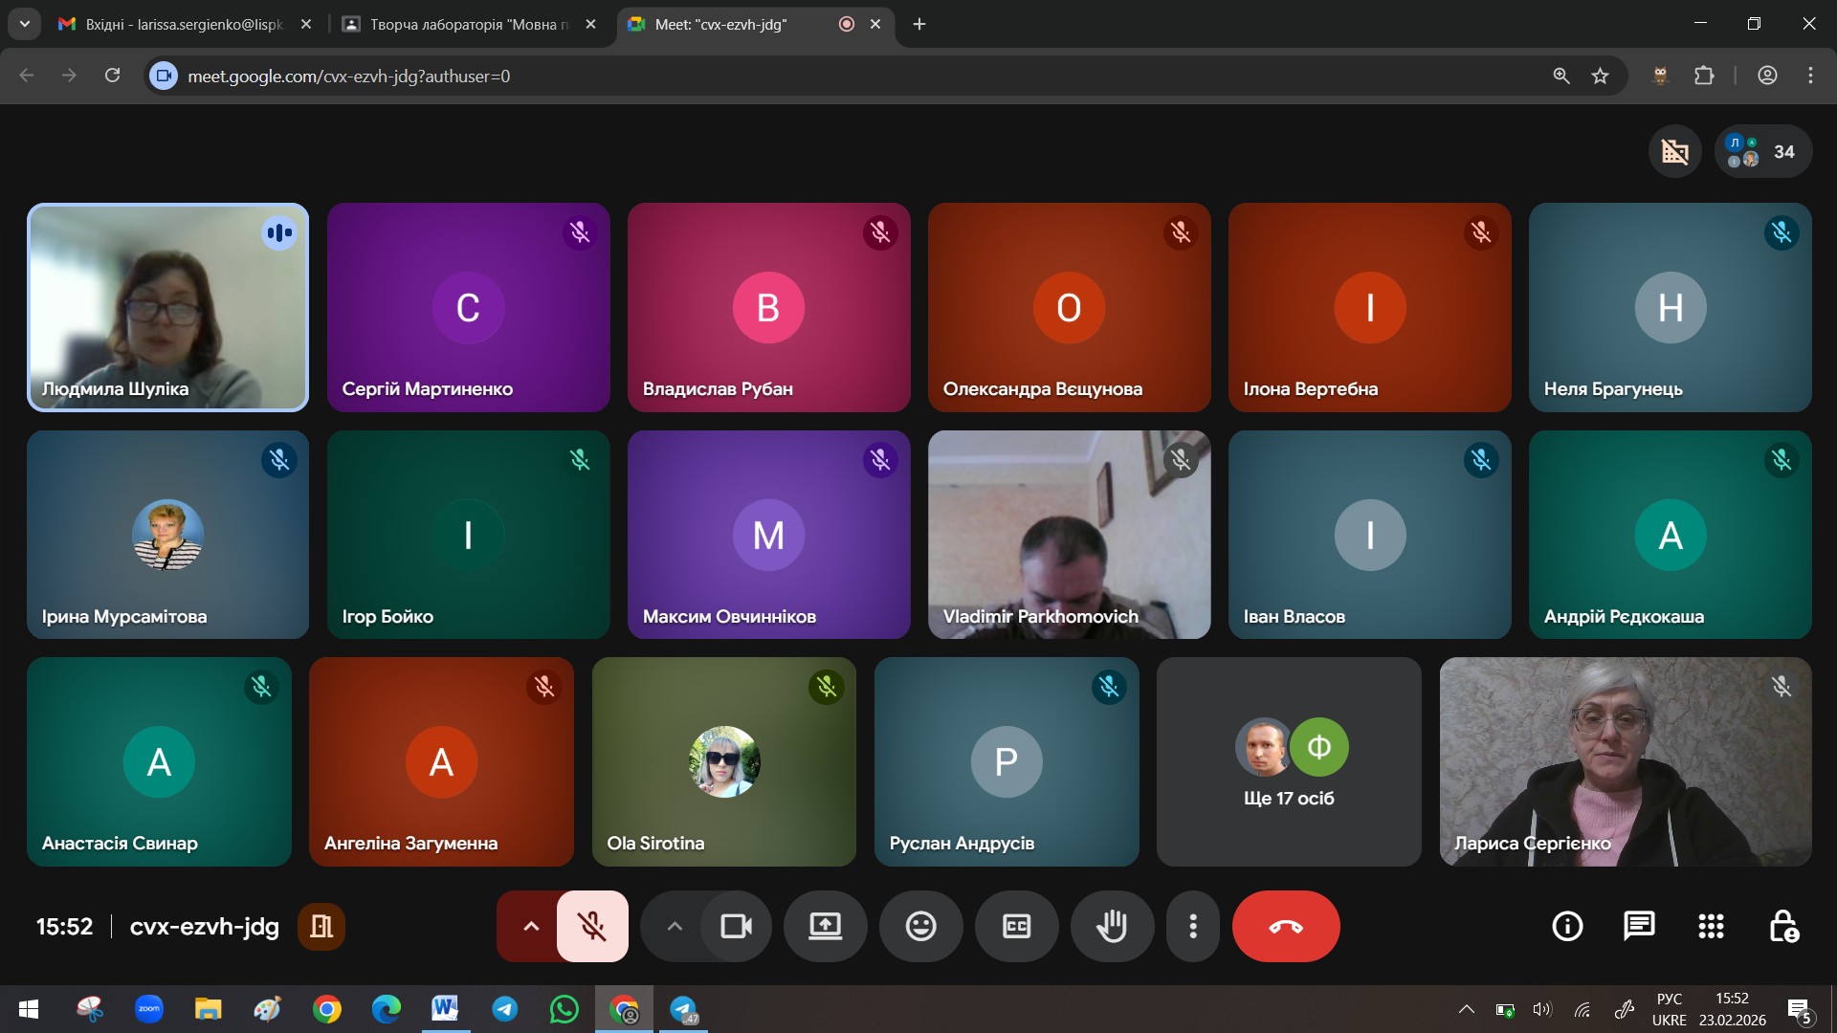Switch to Творча лабораторія browser tab
The height and width of the screenshot is (1033, 1837).
464,24
